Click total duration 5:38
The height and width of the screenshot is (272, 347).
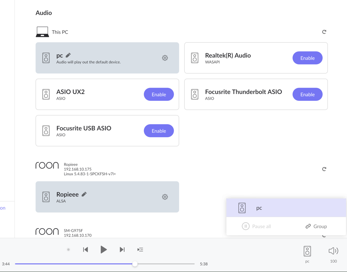pos(204,264)
